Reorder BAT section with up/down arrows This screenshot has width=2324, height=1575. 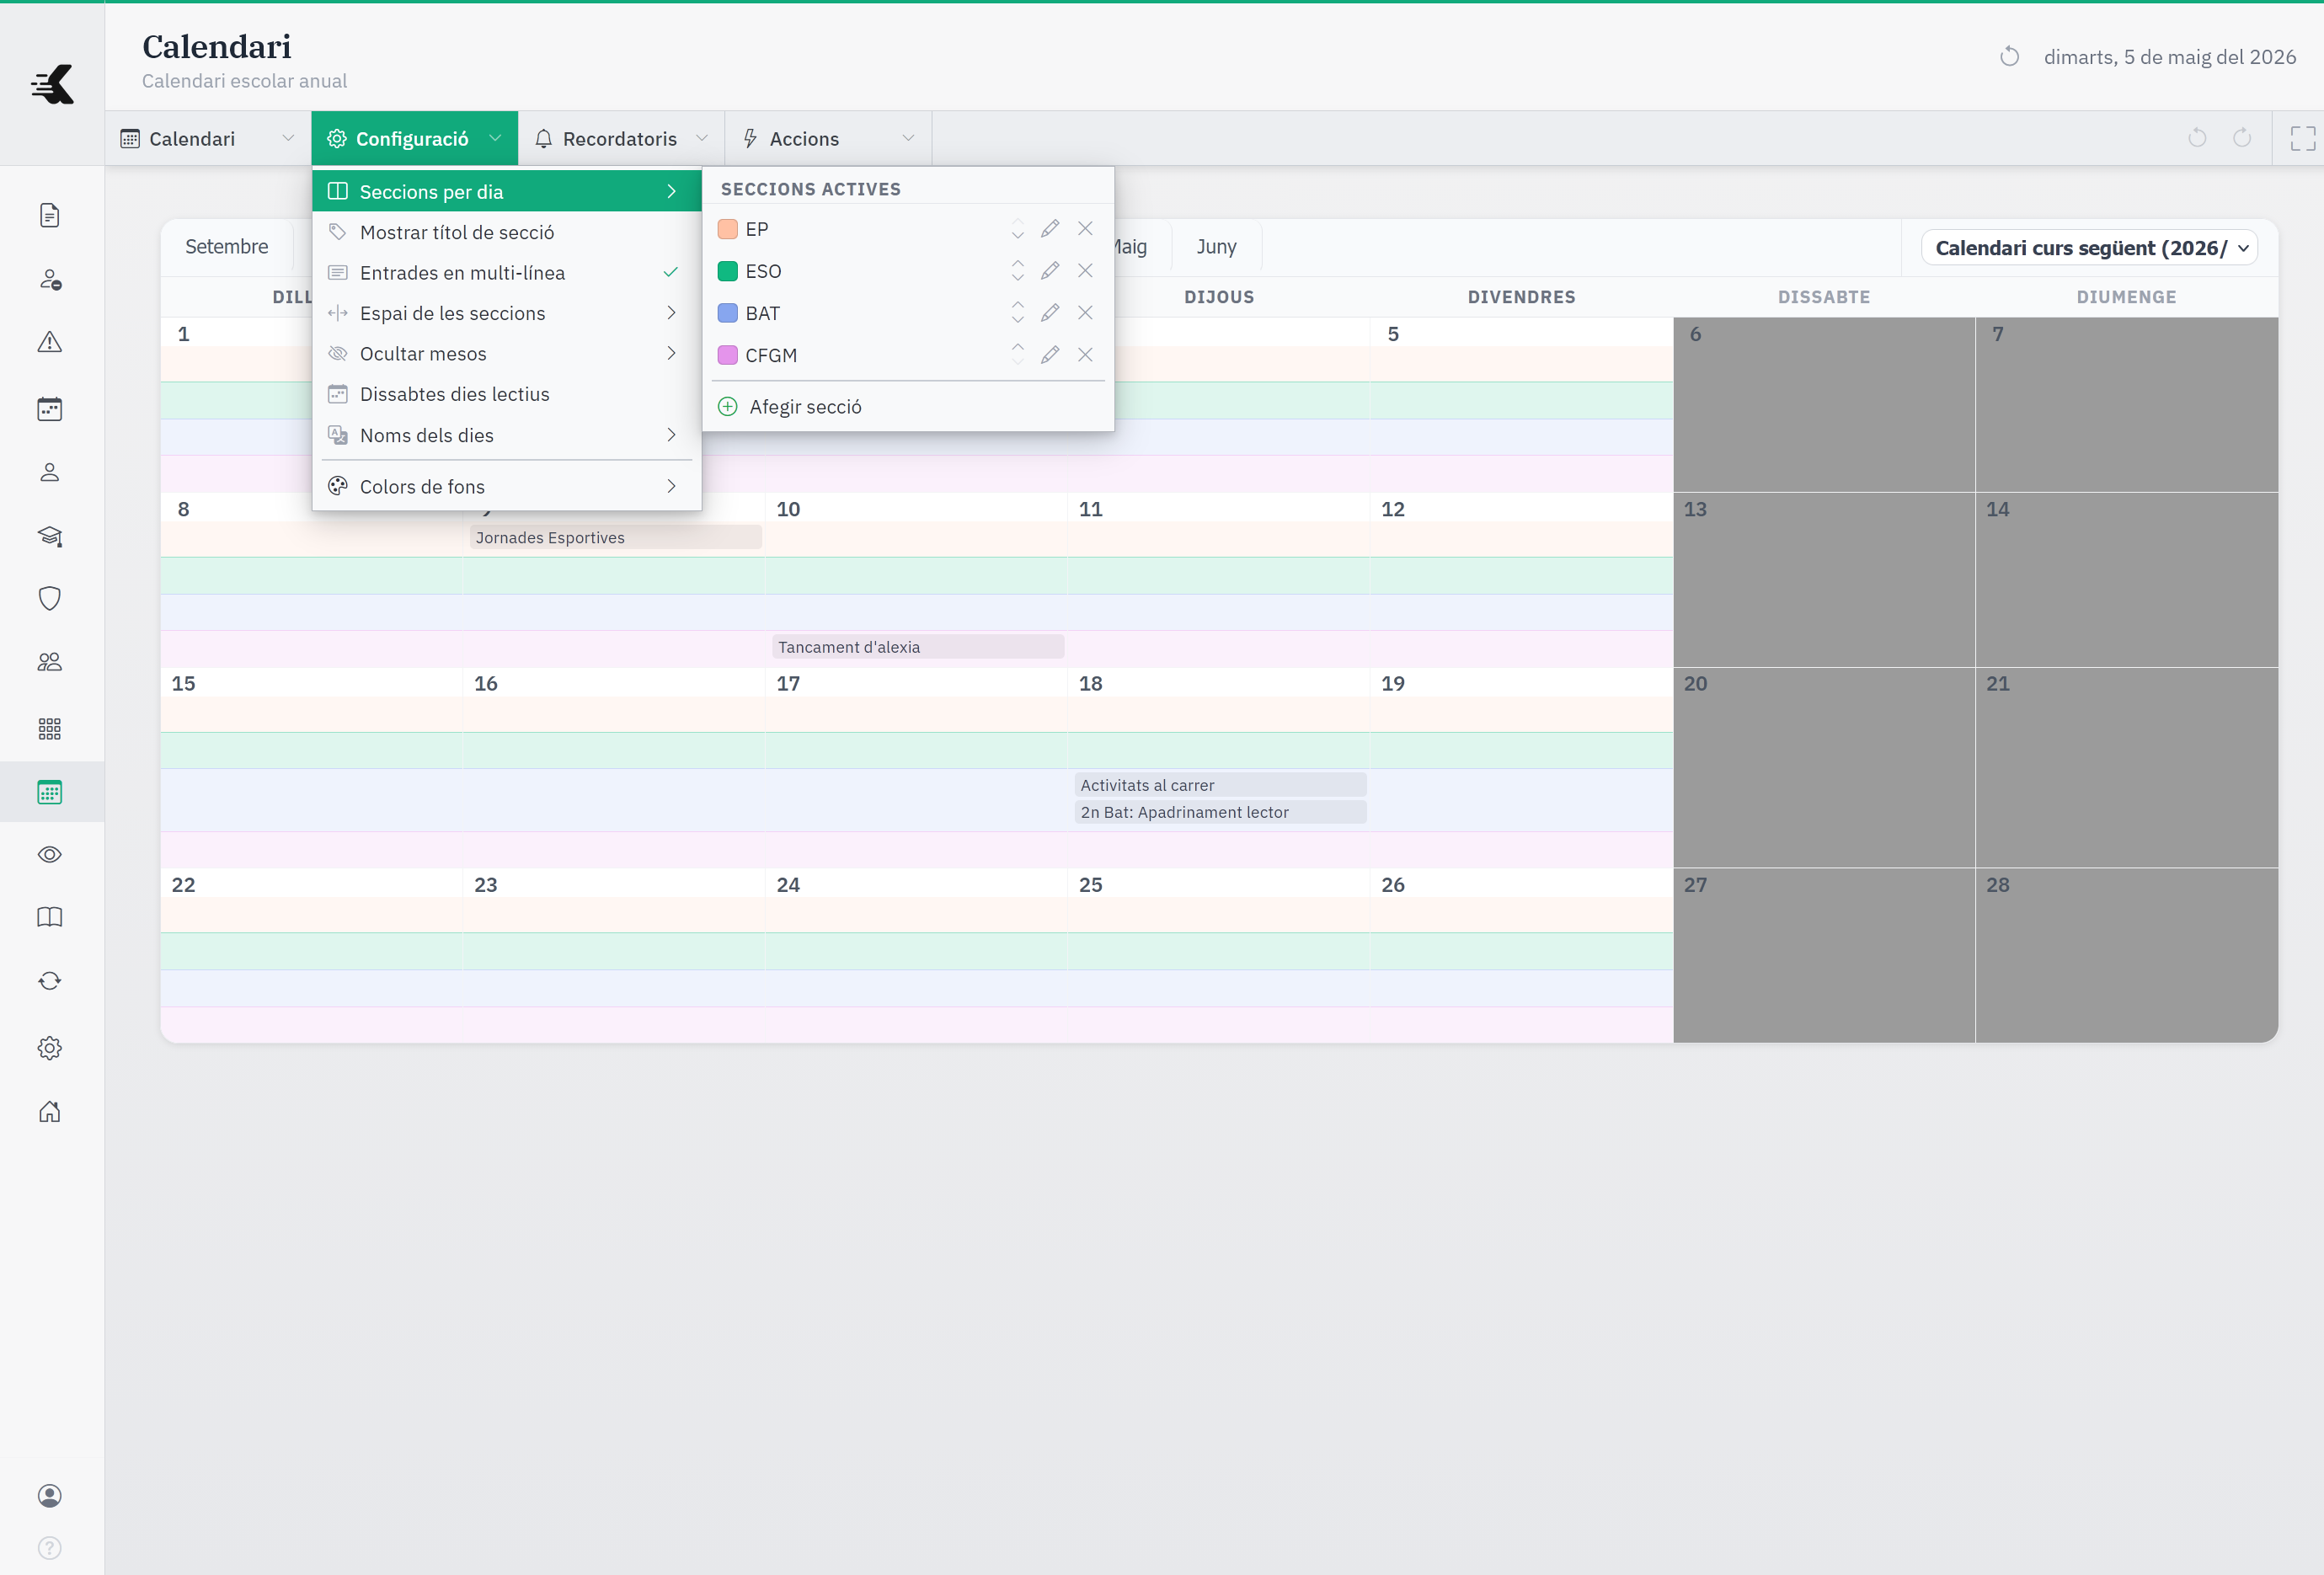[1017, 313]
